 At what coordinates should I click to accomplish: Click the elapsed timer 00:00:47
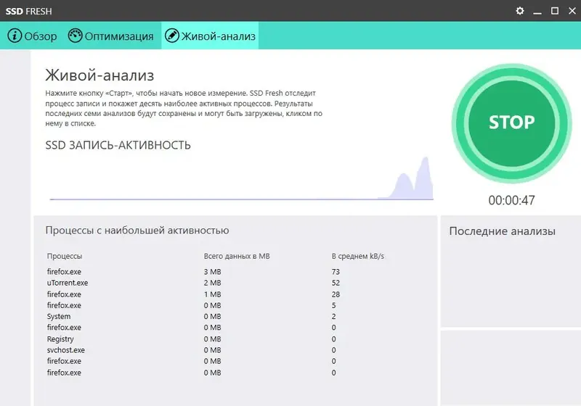(x=512, y=200)
